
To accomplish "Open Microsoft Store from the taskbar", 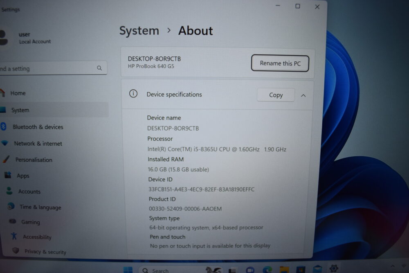I will click(301, 269).
